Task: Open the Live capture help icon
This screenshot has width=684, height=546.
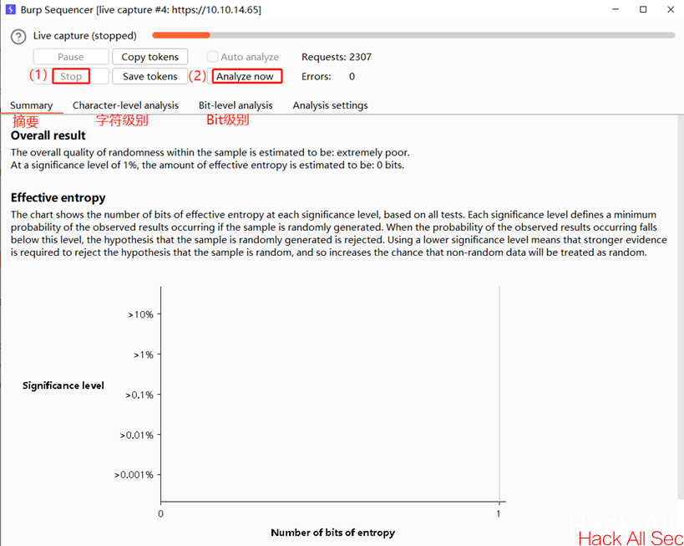Action: [18, 36]
